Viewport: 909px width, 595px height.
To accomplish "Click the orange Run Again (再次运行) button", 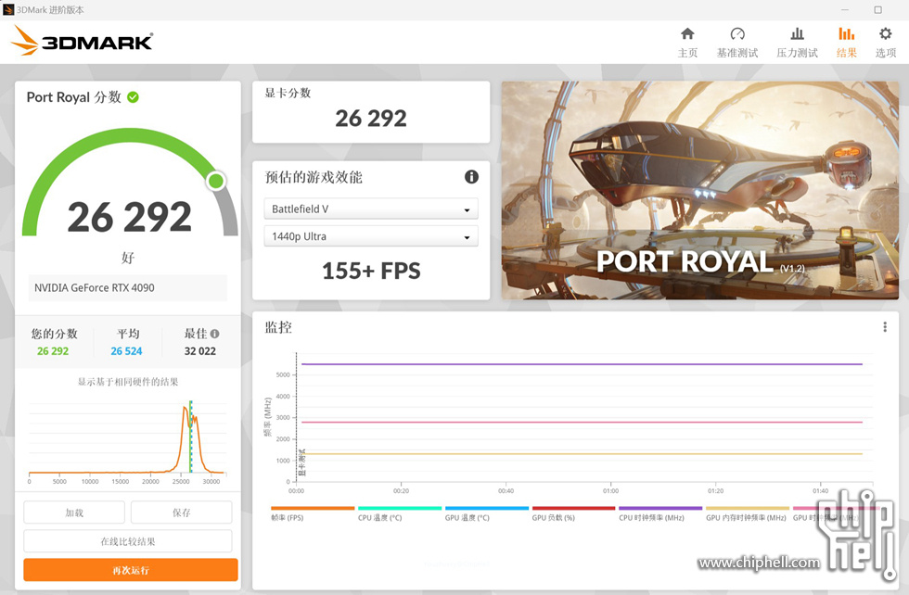I will click(x=130, y=570).
